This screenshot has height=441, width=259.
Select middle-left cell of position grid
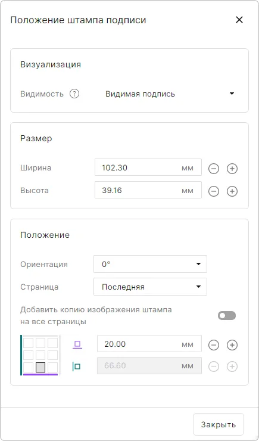click(28, 355)
